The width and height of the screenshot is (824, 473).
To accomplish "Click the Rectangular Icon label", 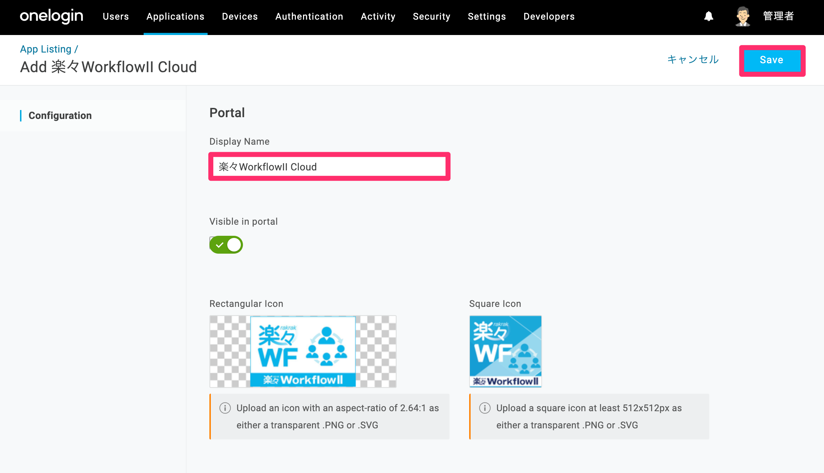I will point(246,304).
